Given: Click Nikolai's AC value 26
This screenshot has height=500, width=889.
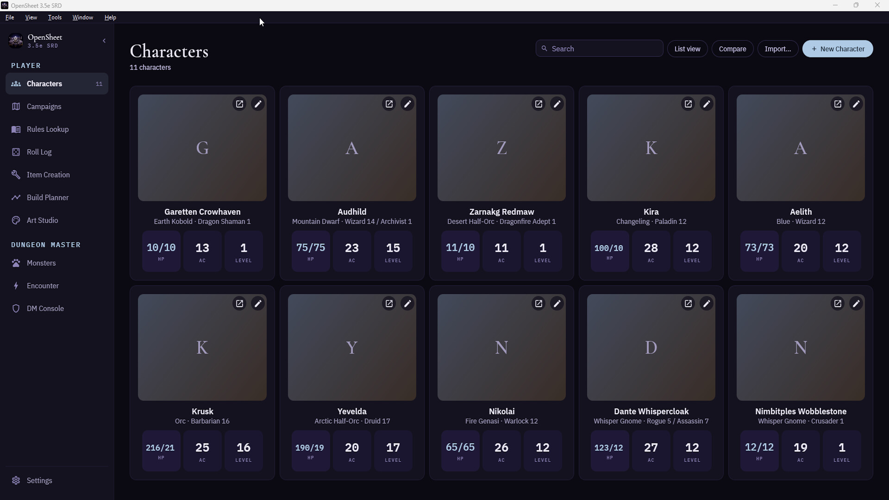Looking at the screenshot, I should point(501,448).
